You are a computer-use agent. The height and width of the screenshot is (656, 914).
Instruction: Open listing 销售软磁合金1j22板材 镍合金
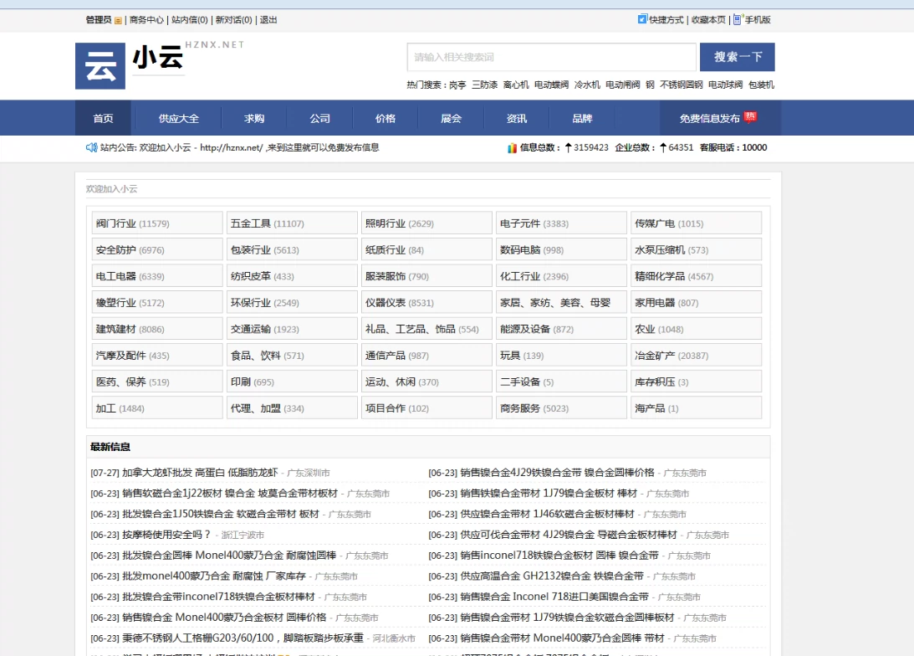pyautogui.click(x=230, y=494)
